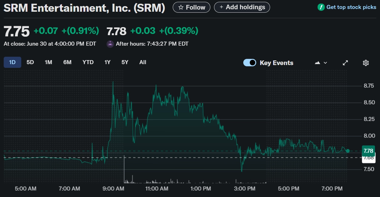Open Get top stock picks link
The width and height of the screenshot is (380, 197).
(351, 7)
